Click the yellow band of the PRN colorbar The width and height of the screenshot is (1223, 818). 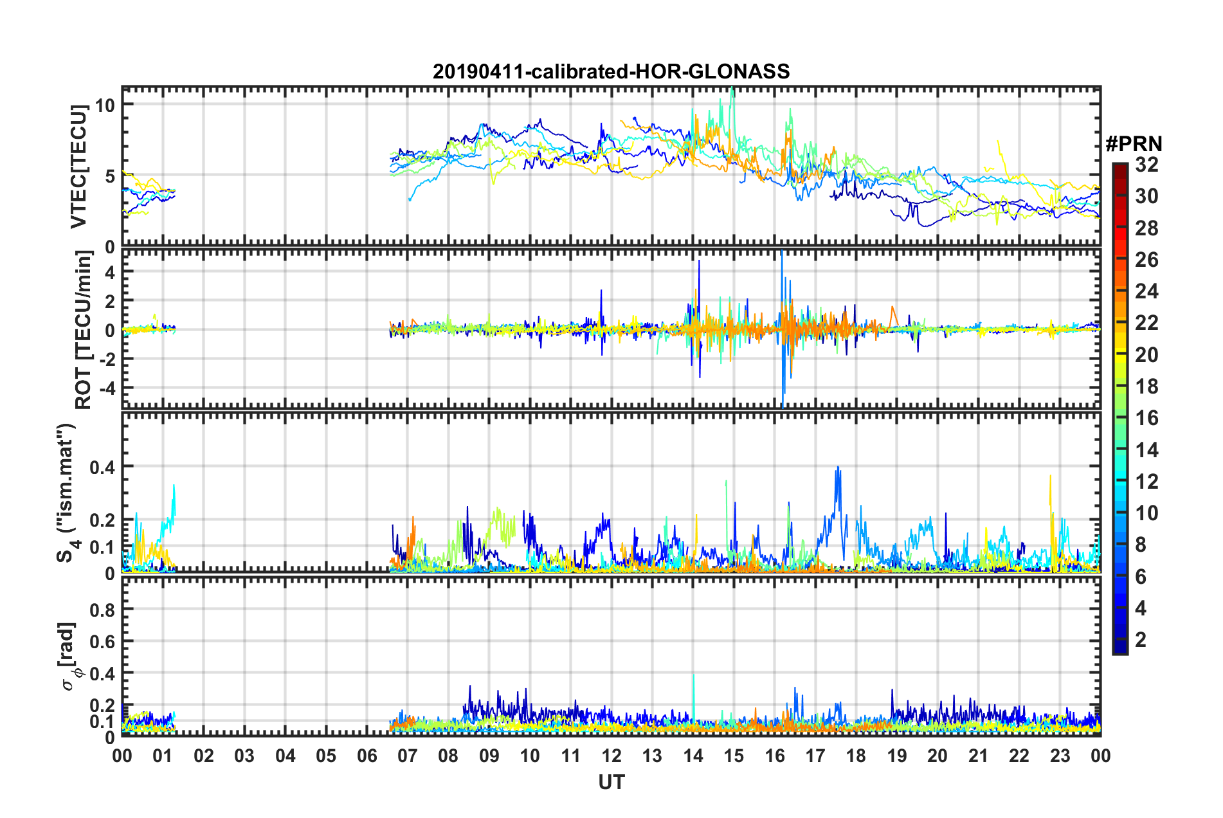point(1119,355)
